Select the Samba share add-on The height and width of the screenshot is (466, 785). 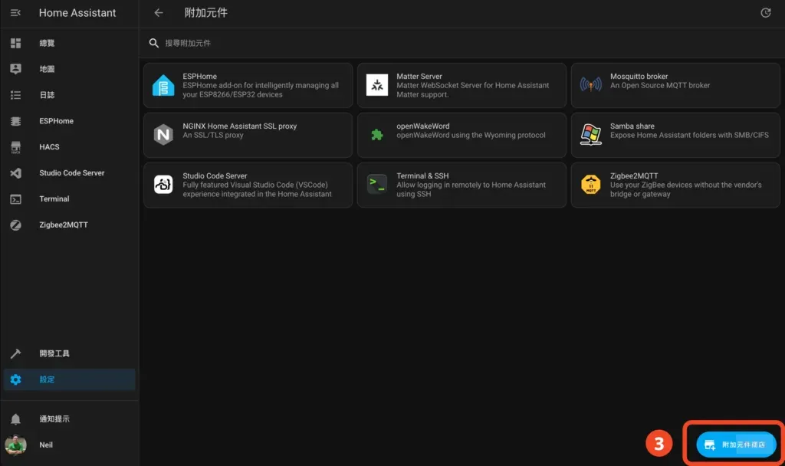pos(675,135)
